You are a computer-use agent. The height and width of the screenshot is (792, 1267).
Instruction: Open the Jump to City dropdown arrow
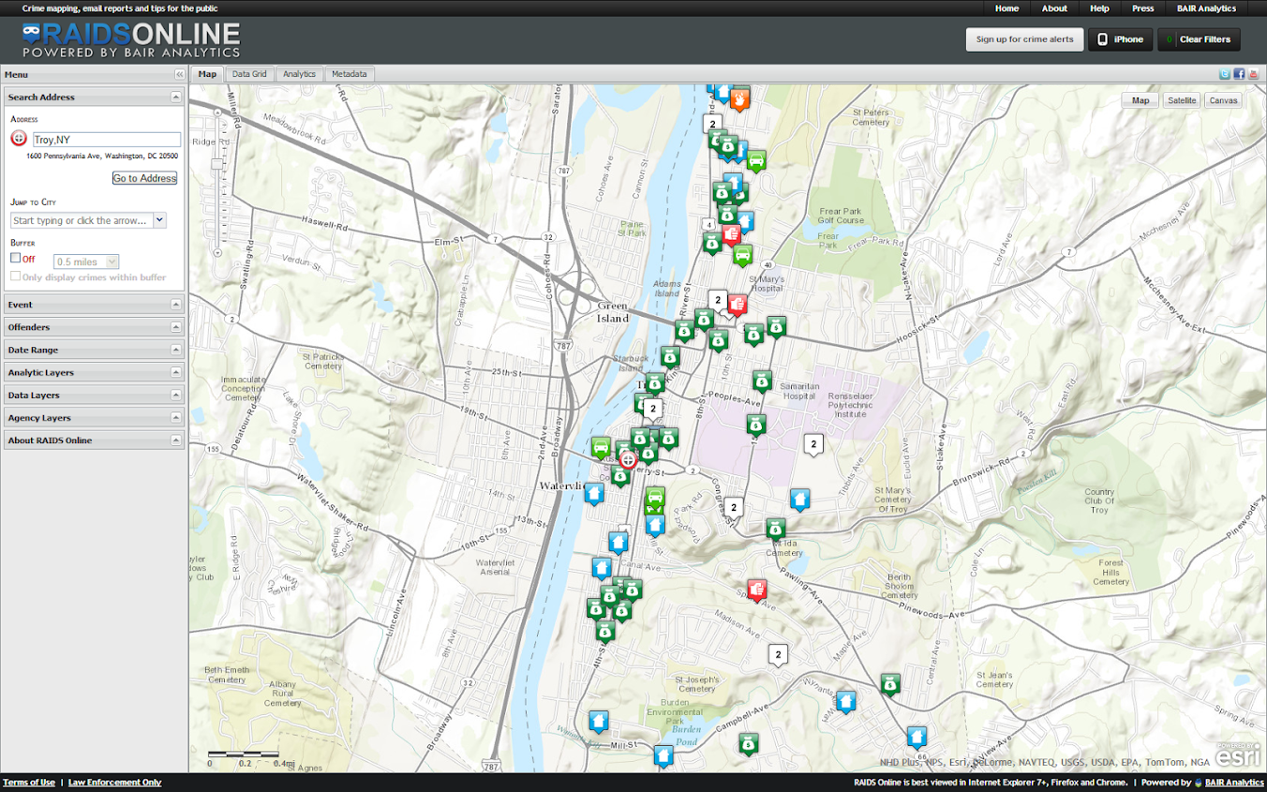[x=159, y=220]
